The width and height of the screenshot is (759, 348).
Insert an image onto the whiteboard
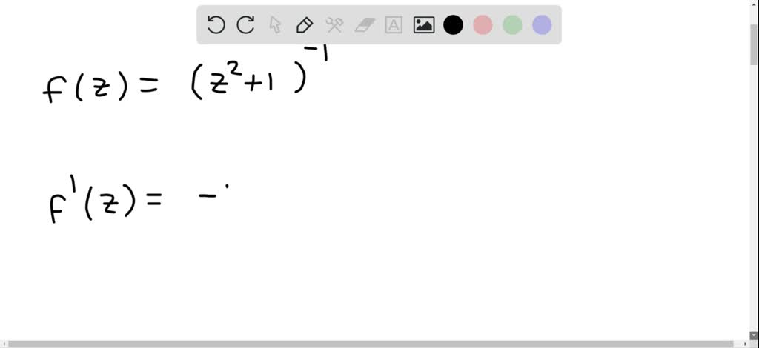[423, 24]
